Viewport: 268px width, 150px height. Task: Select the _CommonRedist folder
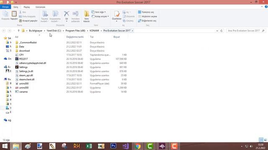[x=26, y=42]
